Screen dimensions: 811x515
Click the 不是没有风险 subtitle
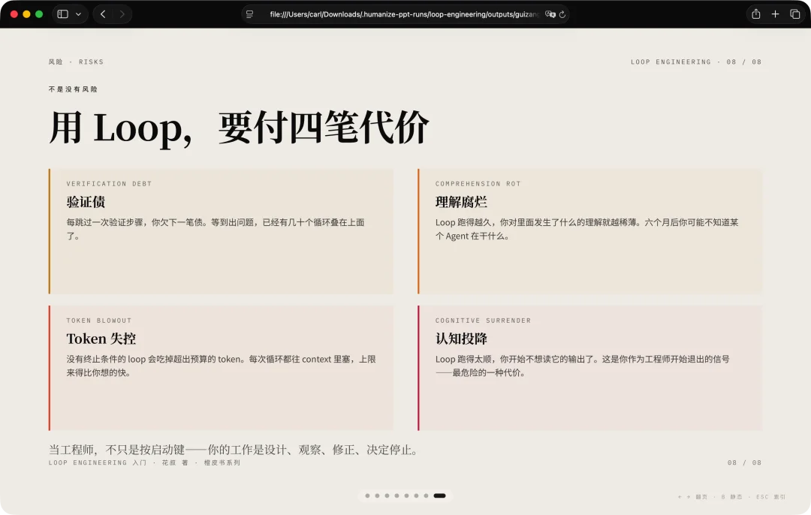[x=73, y=89]
